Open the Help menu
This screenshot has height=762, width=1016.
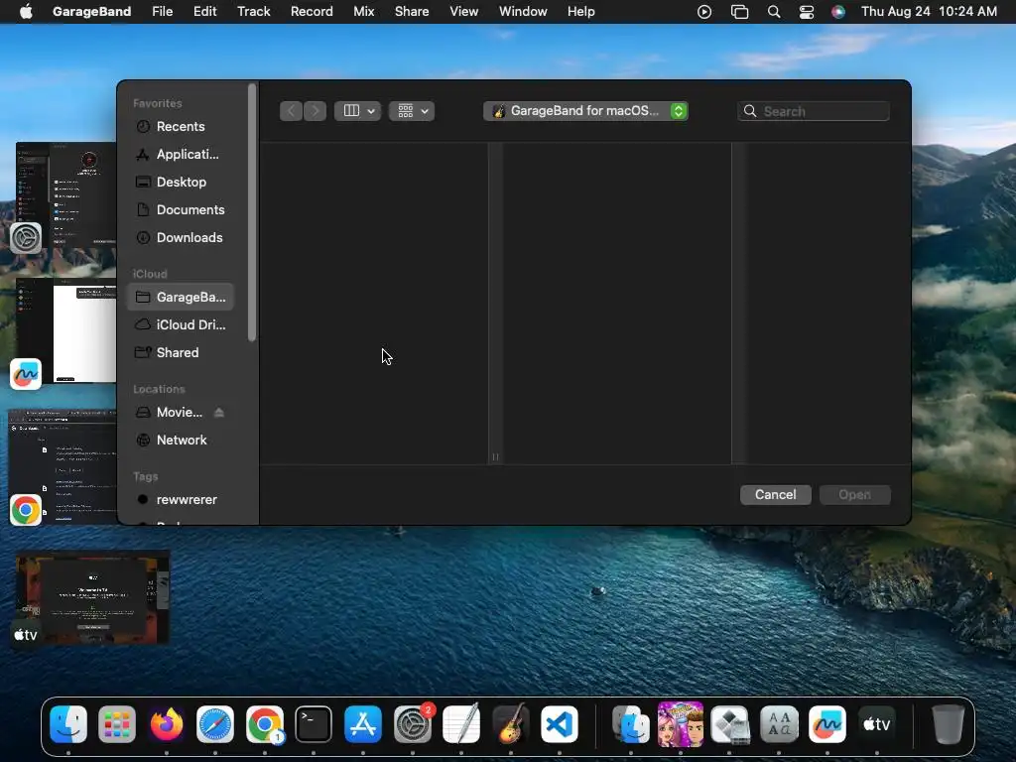coord(580,12)
